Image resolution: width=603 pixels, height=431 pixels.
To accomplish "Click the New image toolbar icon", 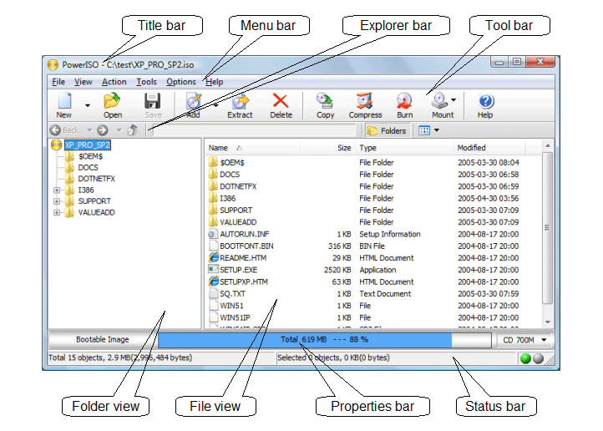I will (x=64, y=104).
